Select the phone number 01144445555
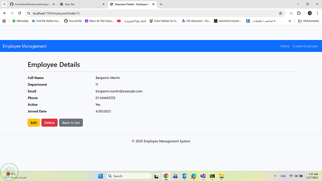 105,98
